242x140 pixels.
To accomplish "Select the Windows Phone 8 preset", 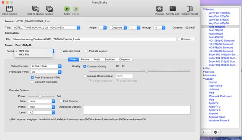I will [x=219, y=120].
